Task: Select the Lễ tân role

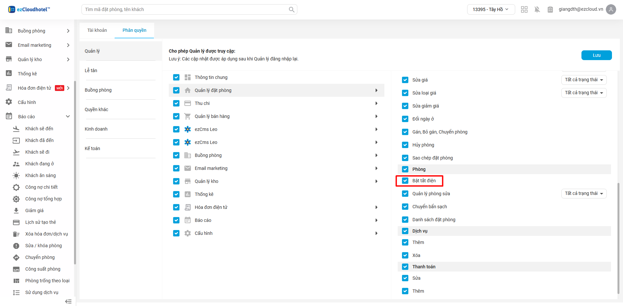Action: coord(91,70)
